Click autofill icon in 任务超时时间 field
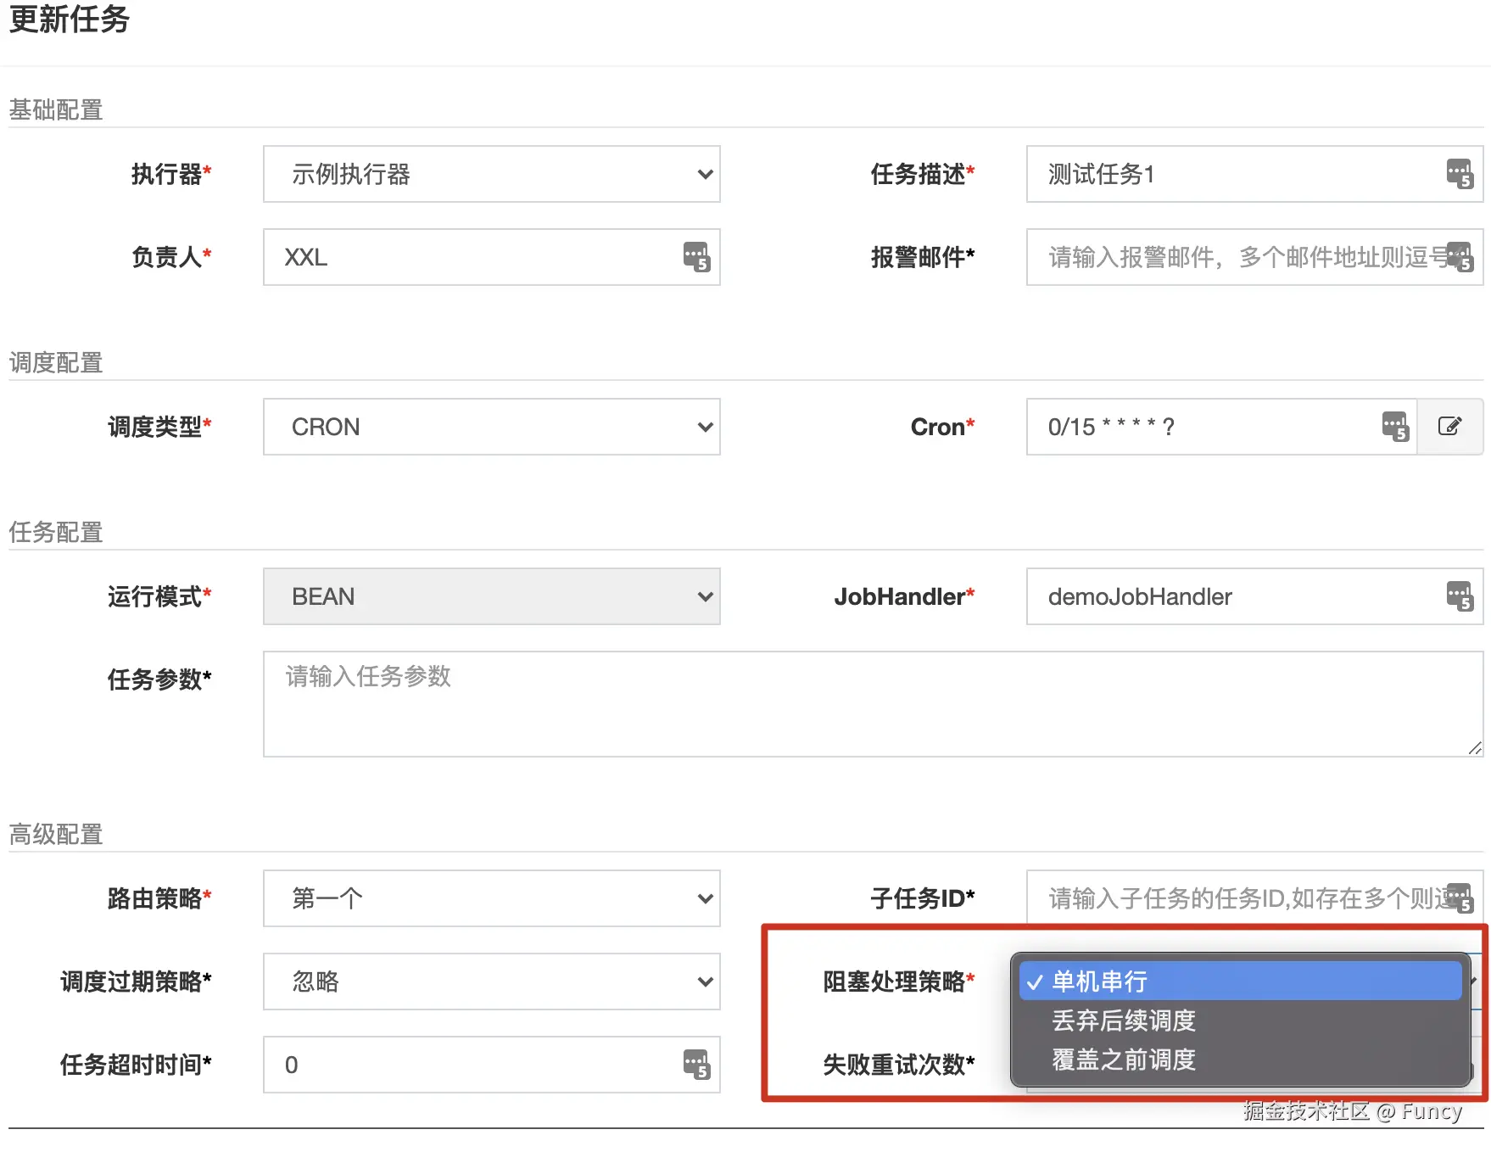The image size is (1491, 1152). (696, 1065)
